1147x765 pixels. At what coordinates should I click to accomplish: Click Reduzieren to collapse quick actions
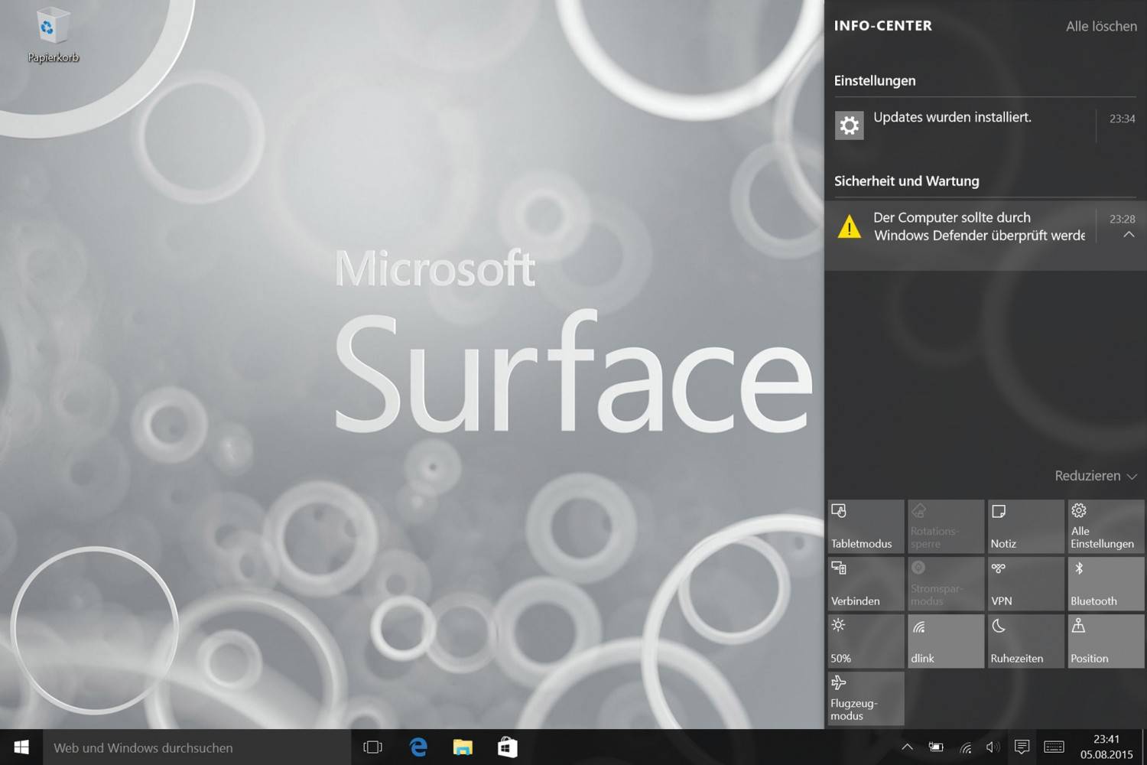pyautogui.click(x=1096, y=476)
